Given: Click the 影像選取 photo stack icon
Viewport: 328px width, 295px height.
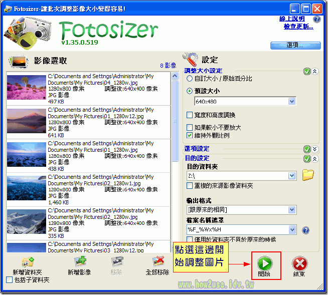Looking at the screenshot, I should [19, 62].
